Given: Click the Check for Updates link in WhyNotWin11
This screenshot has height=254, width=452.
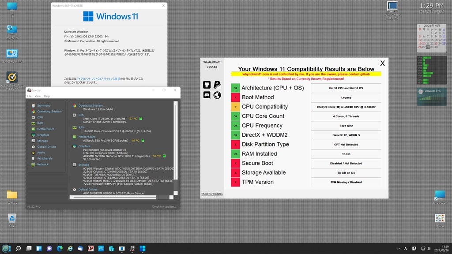Looking at the screenshot, I should click(x=212, y=194).
